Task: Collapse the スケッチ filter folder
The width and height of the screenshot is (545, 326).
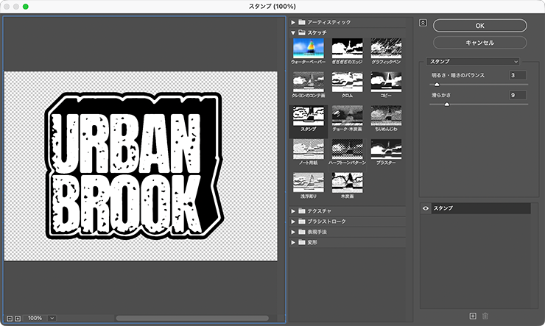Action: click(294, 33)
